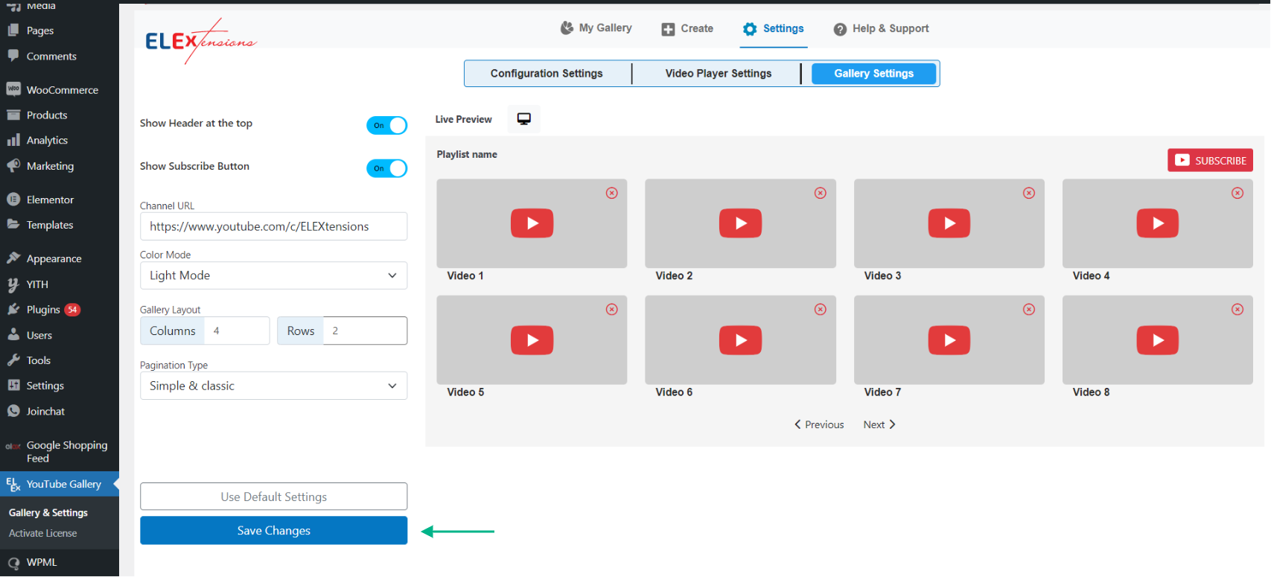1271x577 pixels.
Task: Click the Settings gear icon in top navigation
Action: click(x=750, y=29)
